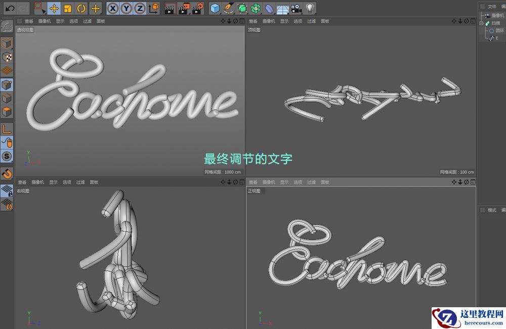Collapse the 扫描 object hierarchy
Screen dimensions: 506x329
tap(481, 23)
